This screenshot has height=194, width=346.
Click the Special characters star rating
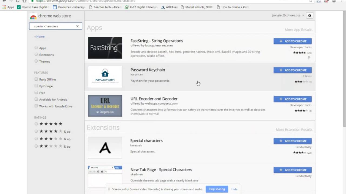[x=300, y=153]
